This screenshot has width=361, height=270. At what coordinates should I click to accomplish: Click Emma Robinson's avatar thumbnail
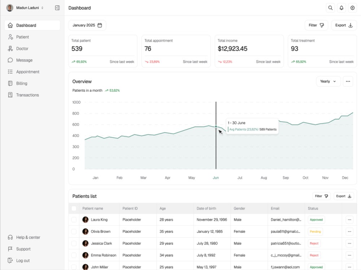[86, 255]
